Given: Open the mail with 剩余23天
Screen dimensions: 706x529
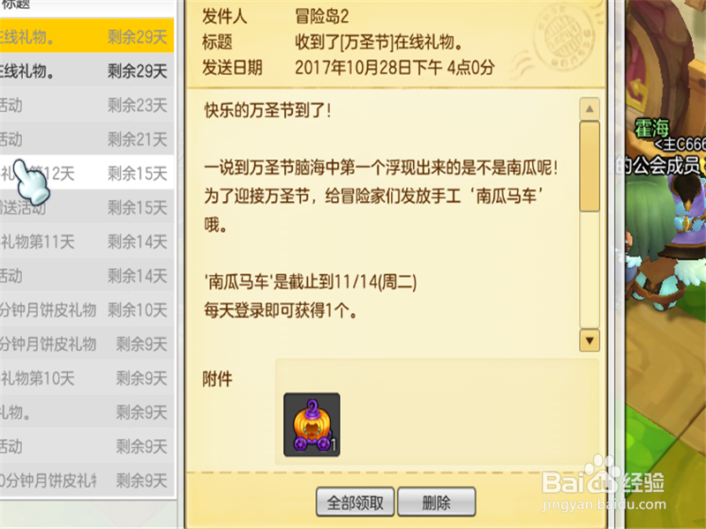Looking at the screenshot, I should pos(86,105).
